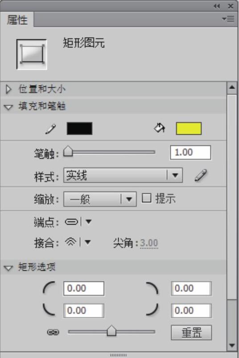Open the panel options menu icon
Viewport: 239px width, 358px height.
click(x=228, y=19)
